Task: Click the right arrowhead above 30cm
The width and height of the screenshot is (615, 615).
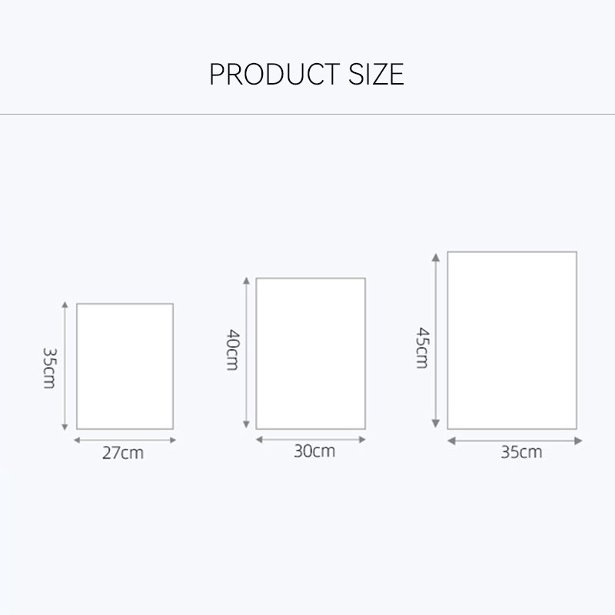Action: click(362, 440)
